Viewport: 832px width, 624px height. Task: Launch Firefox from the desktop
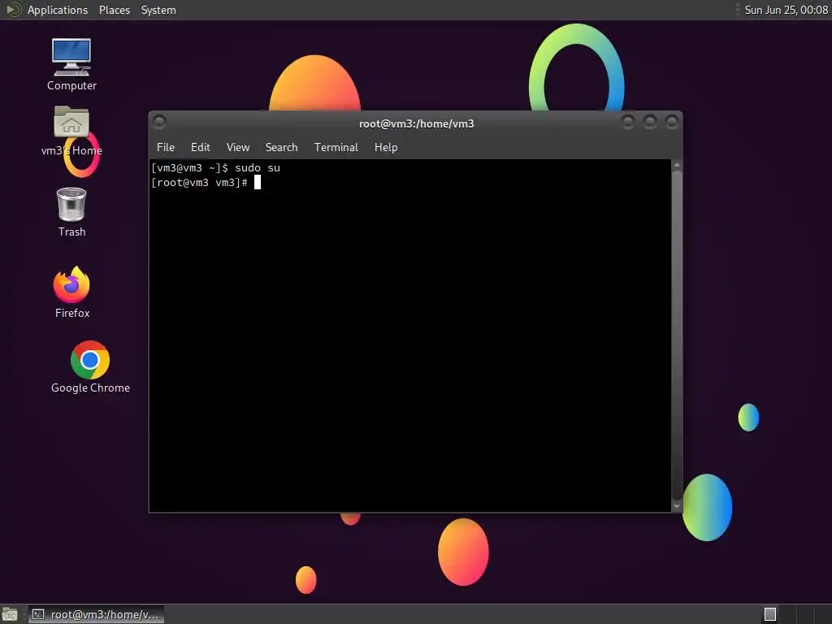pyautogui.click(x=71, y=292)
